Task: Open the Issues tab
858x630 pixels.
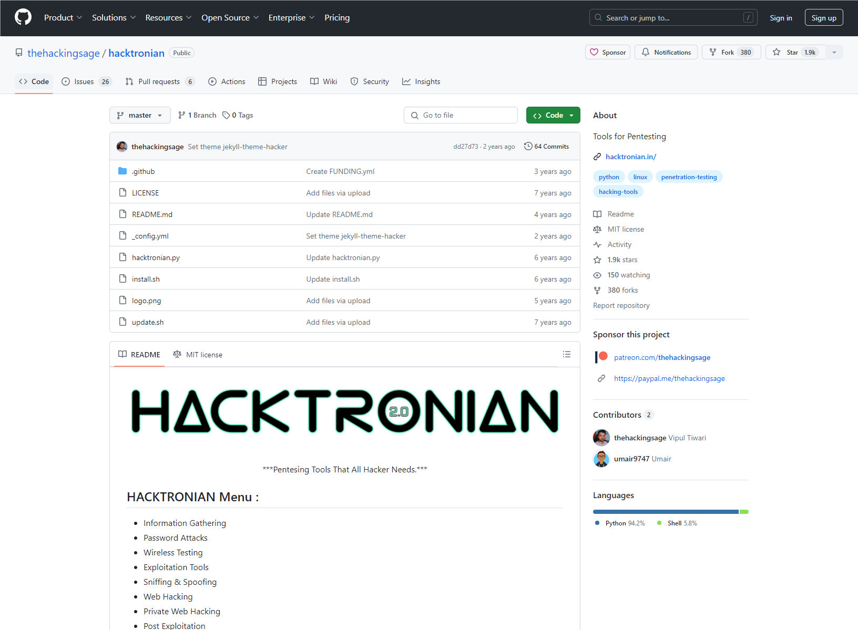Action: pos(87,81)
